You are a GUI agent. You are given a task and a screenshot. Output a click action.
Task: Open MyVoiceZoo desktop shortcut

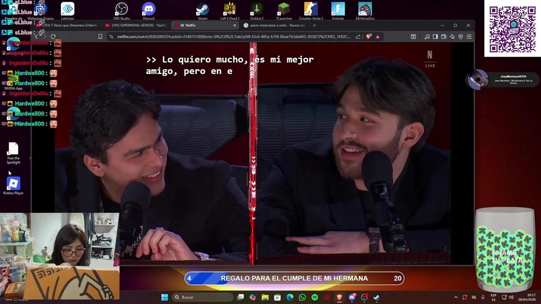(365, 11)
